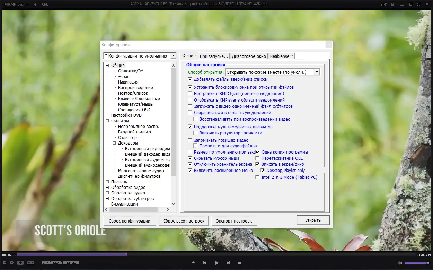Open the 'Диалоговое окно' tab
Viewport: 433px width, 270px height.
[x=249, y=56]
